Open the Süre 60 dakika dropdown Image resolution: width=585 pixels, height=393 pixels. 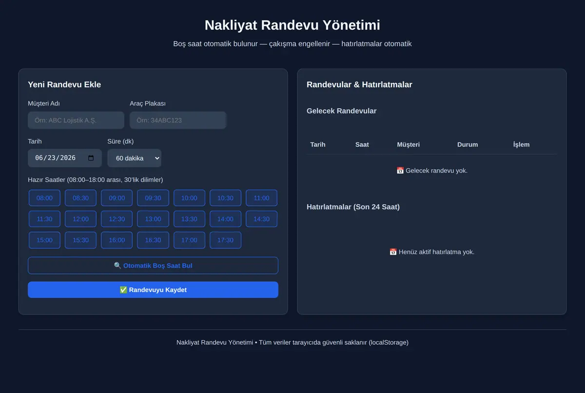[x=134, y=158]
